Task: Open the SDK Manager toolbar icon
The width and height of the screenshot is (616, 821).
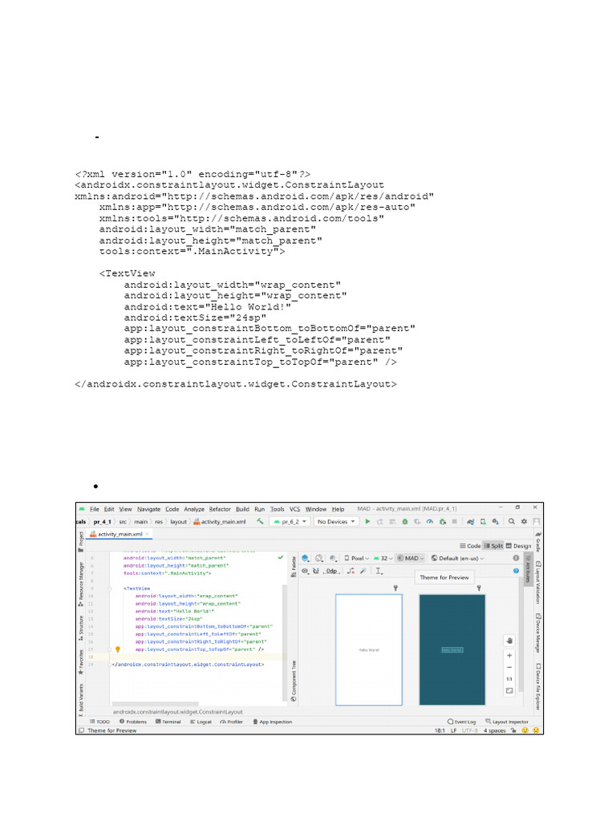Action: click(x=496, y=521)
